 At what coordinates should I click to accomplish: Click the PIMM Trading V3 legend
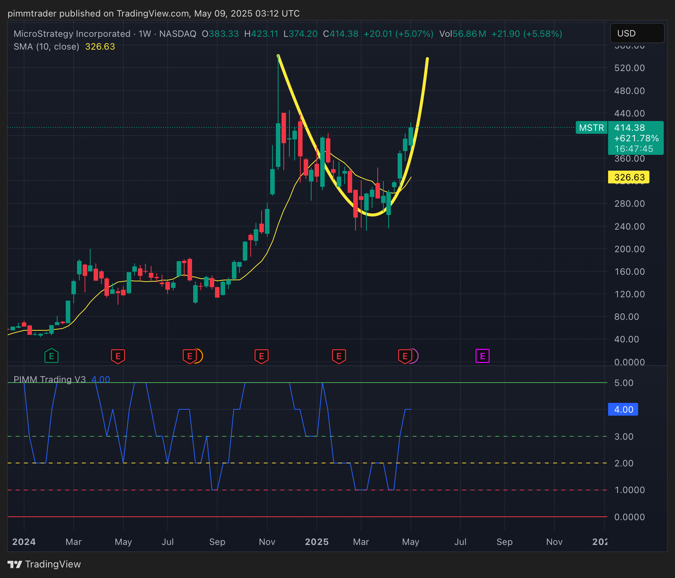[x=50, y=380]
